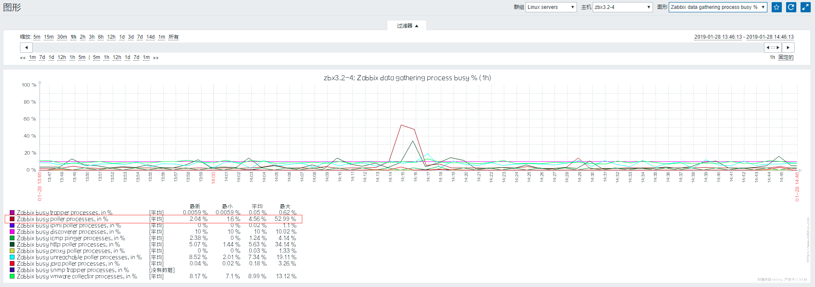Image resolution: width=815 pixels, height=287 pixels.
Task: Click 'Zabbix busy snmp trapper processes' legend
Action: 73,270
